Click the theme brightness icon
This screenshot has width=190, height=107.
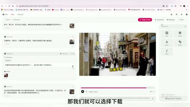pyautogui.click(x=181, y=15)
